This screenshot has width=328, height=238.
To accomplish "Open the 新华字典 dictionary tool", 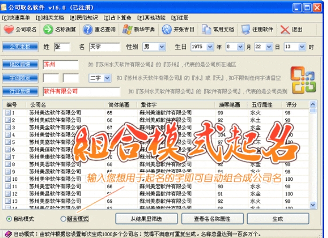I will (127, 30).
